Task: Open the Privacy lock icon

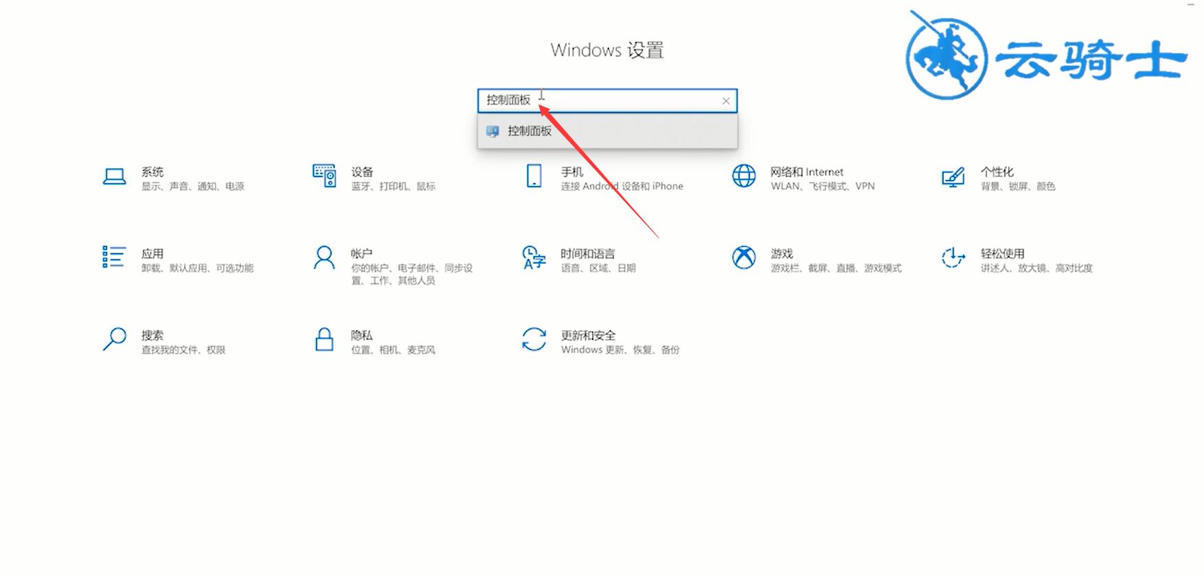Action: point(324,339)
